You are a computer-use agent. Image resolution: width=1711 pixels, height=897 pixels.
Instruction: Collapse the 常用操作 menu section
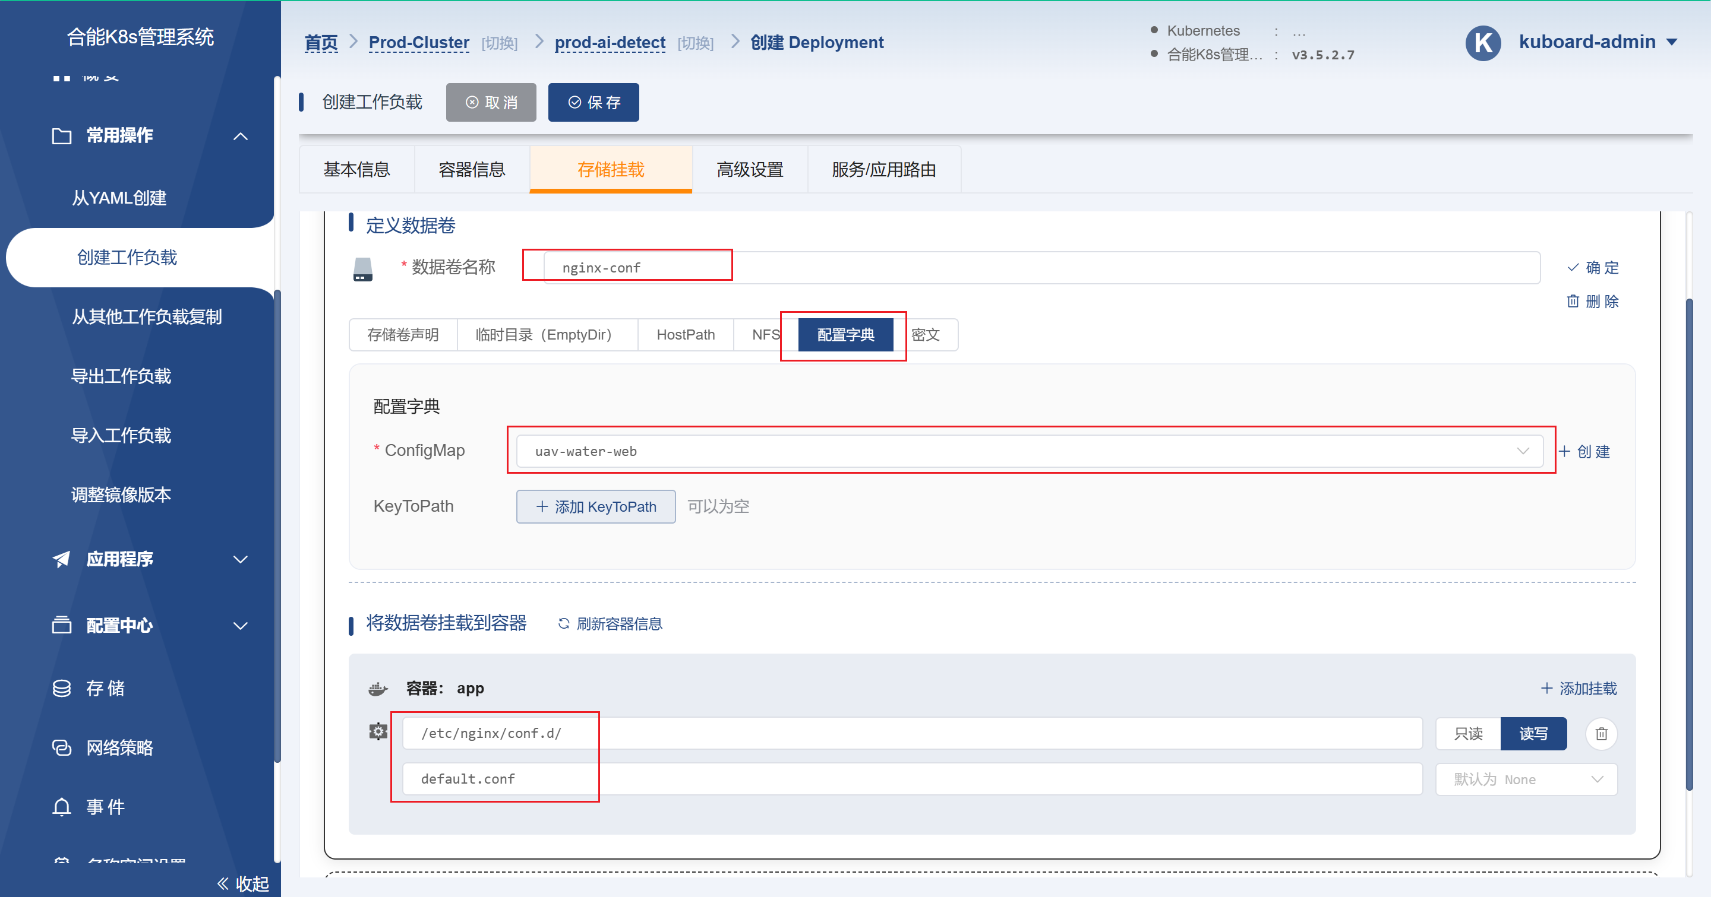click(x=241, y=137)
